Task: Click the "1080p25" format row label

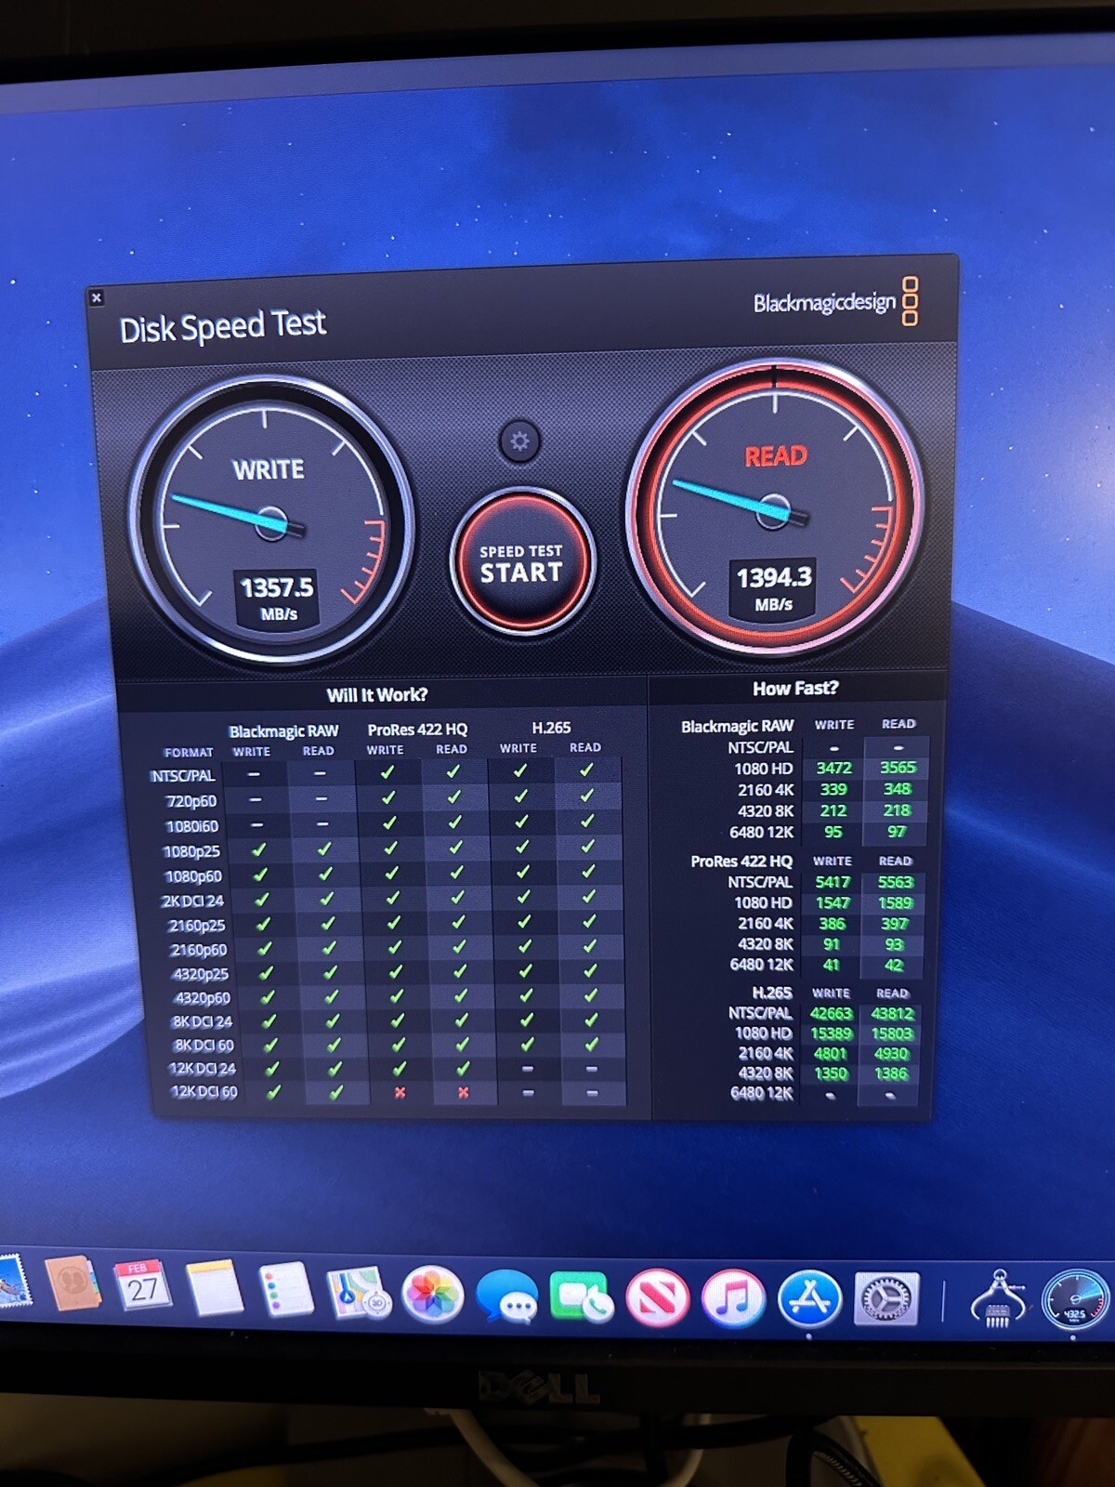Action: click(x=191, y=851)
